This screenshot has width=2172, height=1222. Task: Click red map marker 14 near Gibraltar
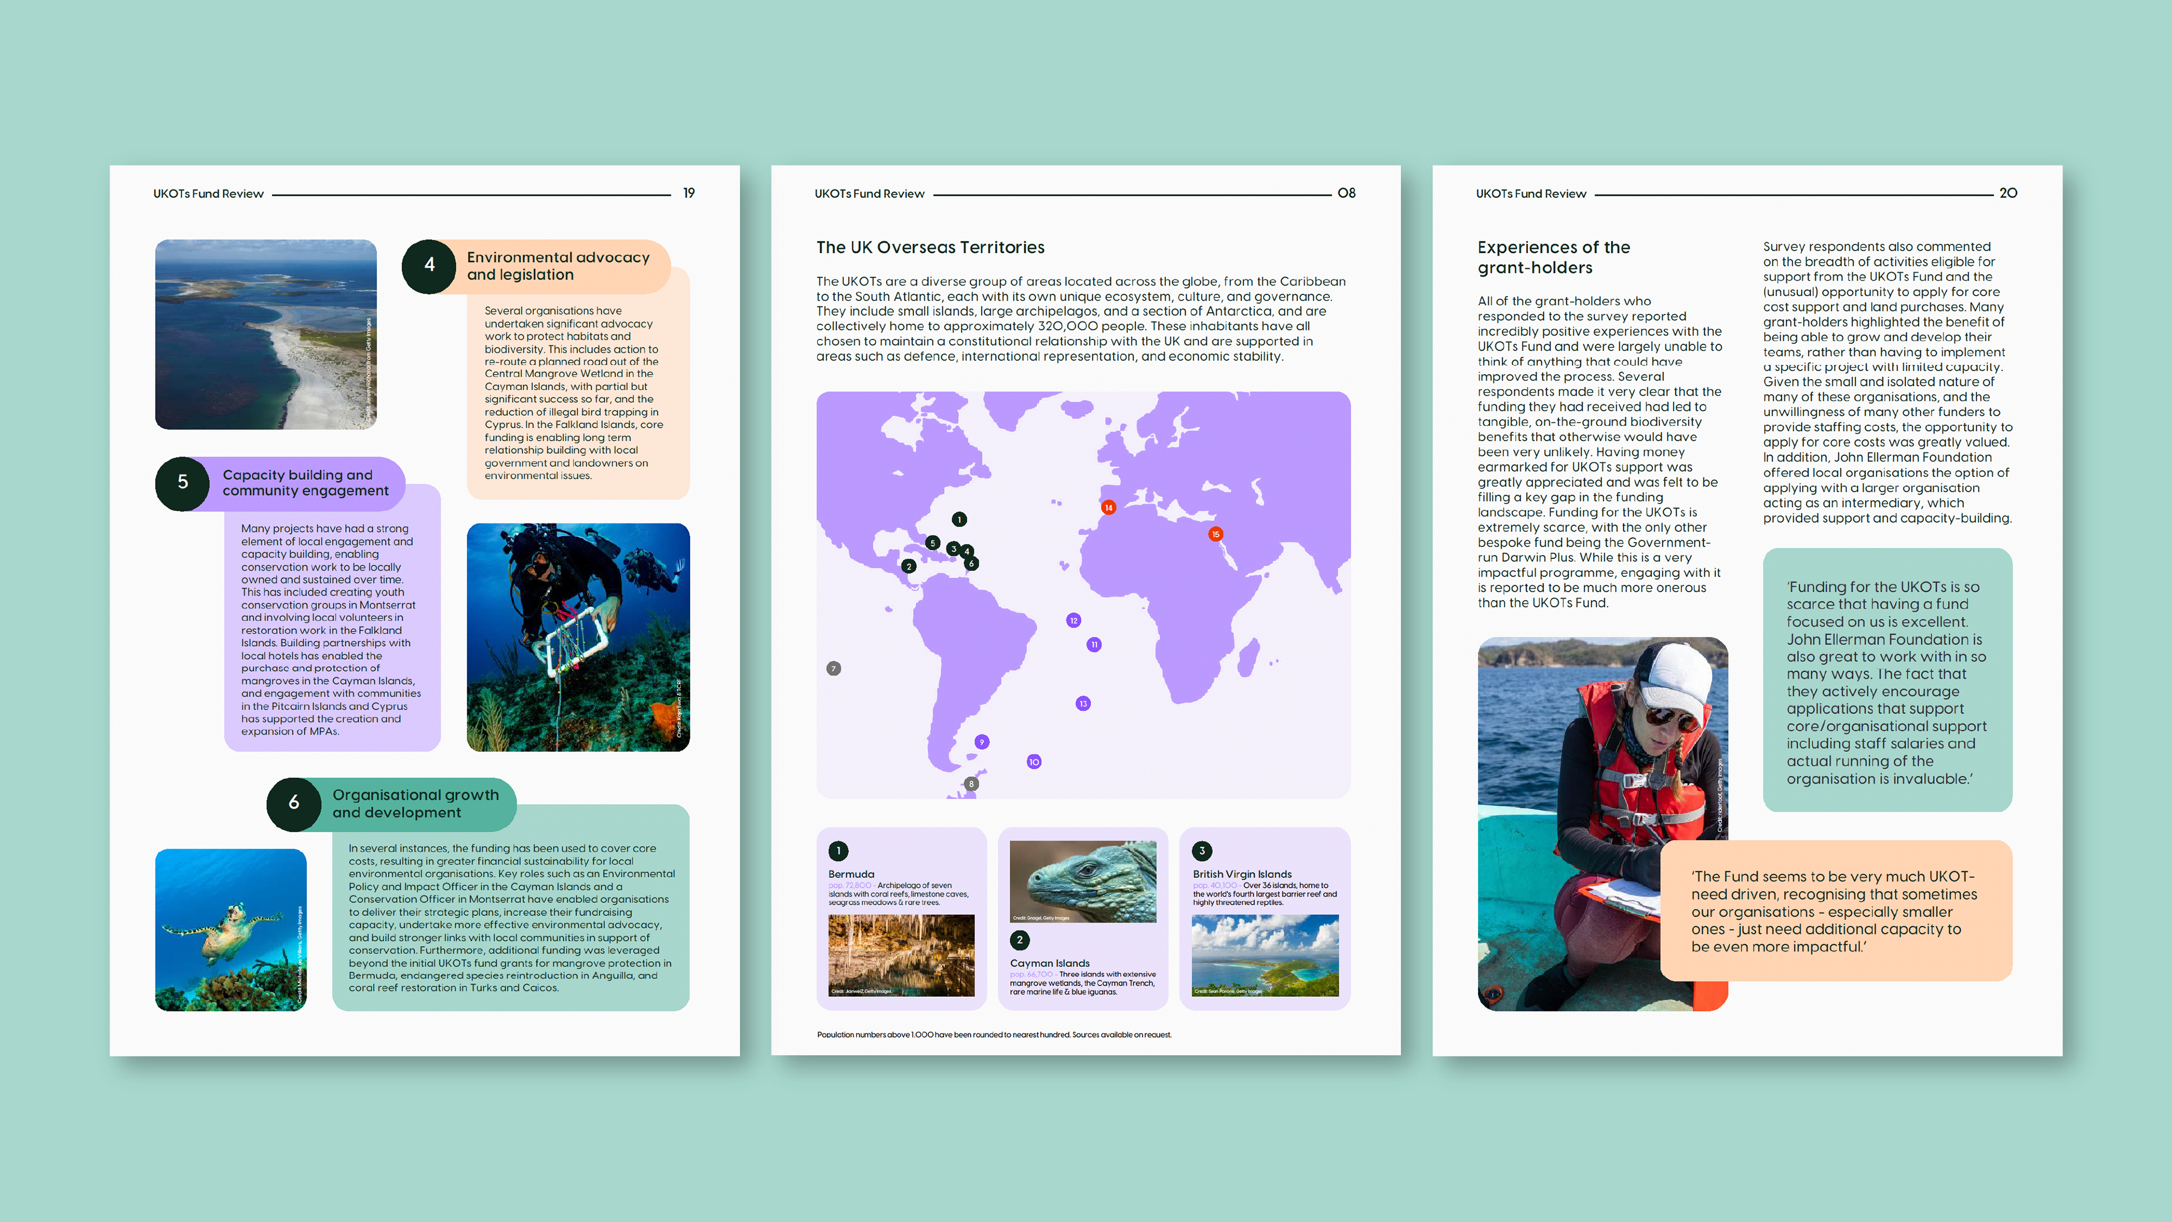[x=1109, y=507]
